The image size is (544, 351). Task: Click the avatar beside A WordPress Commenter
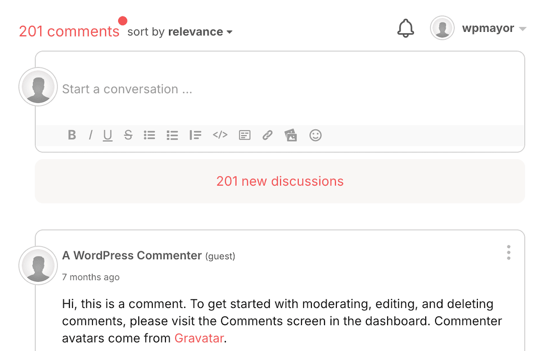(38, 266)
